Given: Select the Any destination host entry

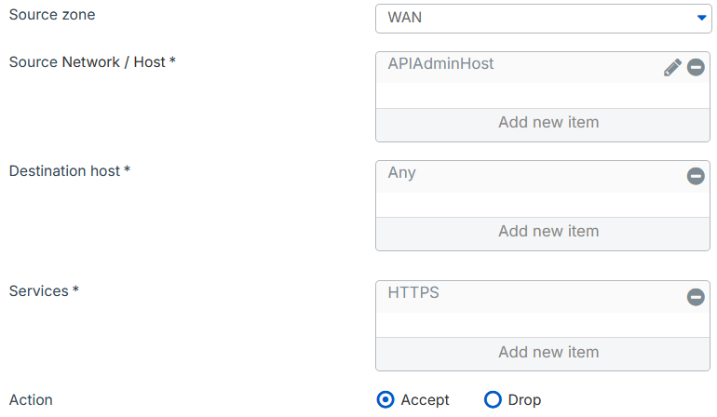Looking at the screenshot, I should tap(402, 173).
